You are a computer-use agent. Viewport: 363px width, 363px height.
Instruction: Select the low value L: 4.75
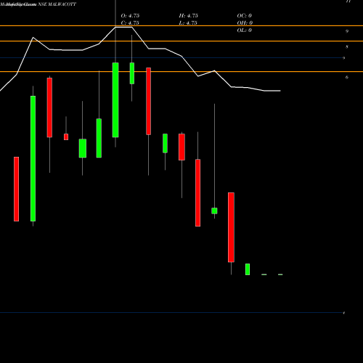coord(188,23)
